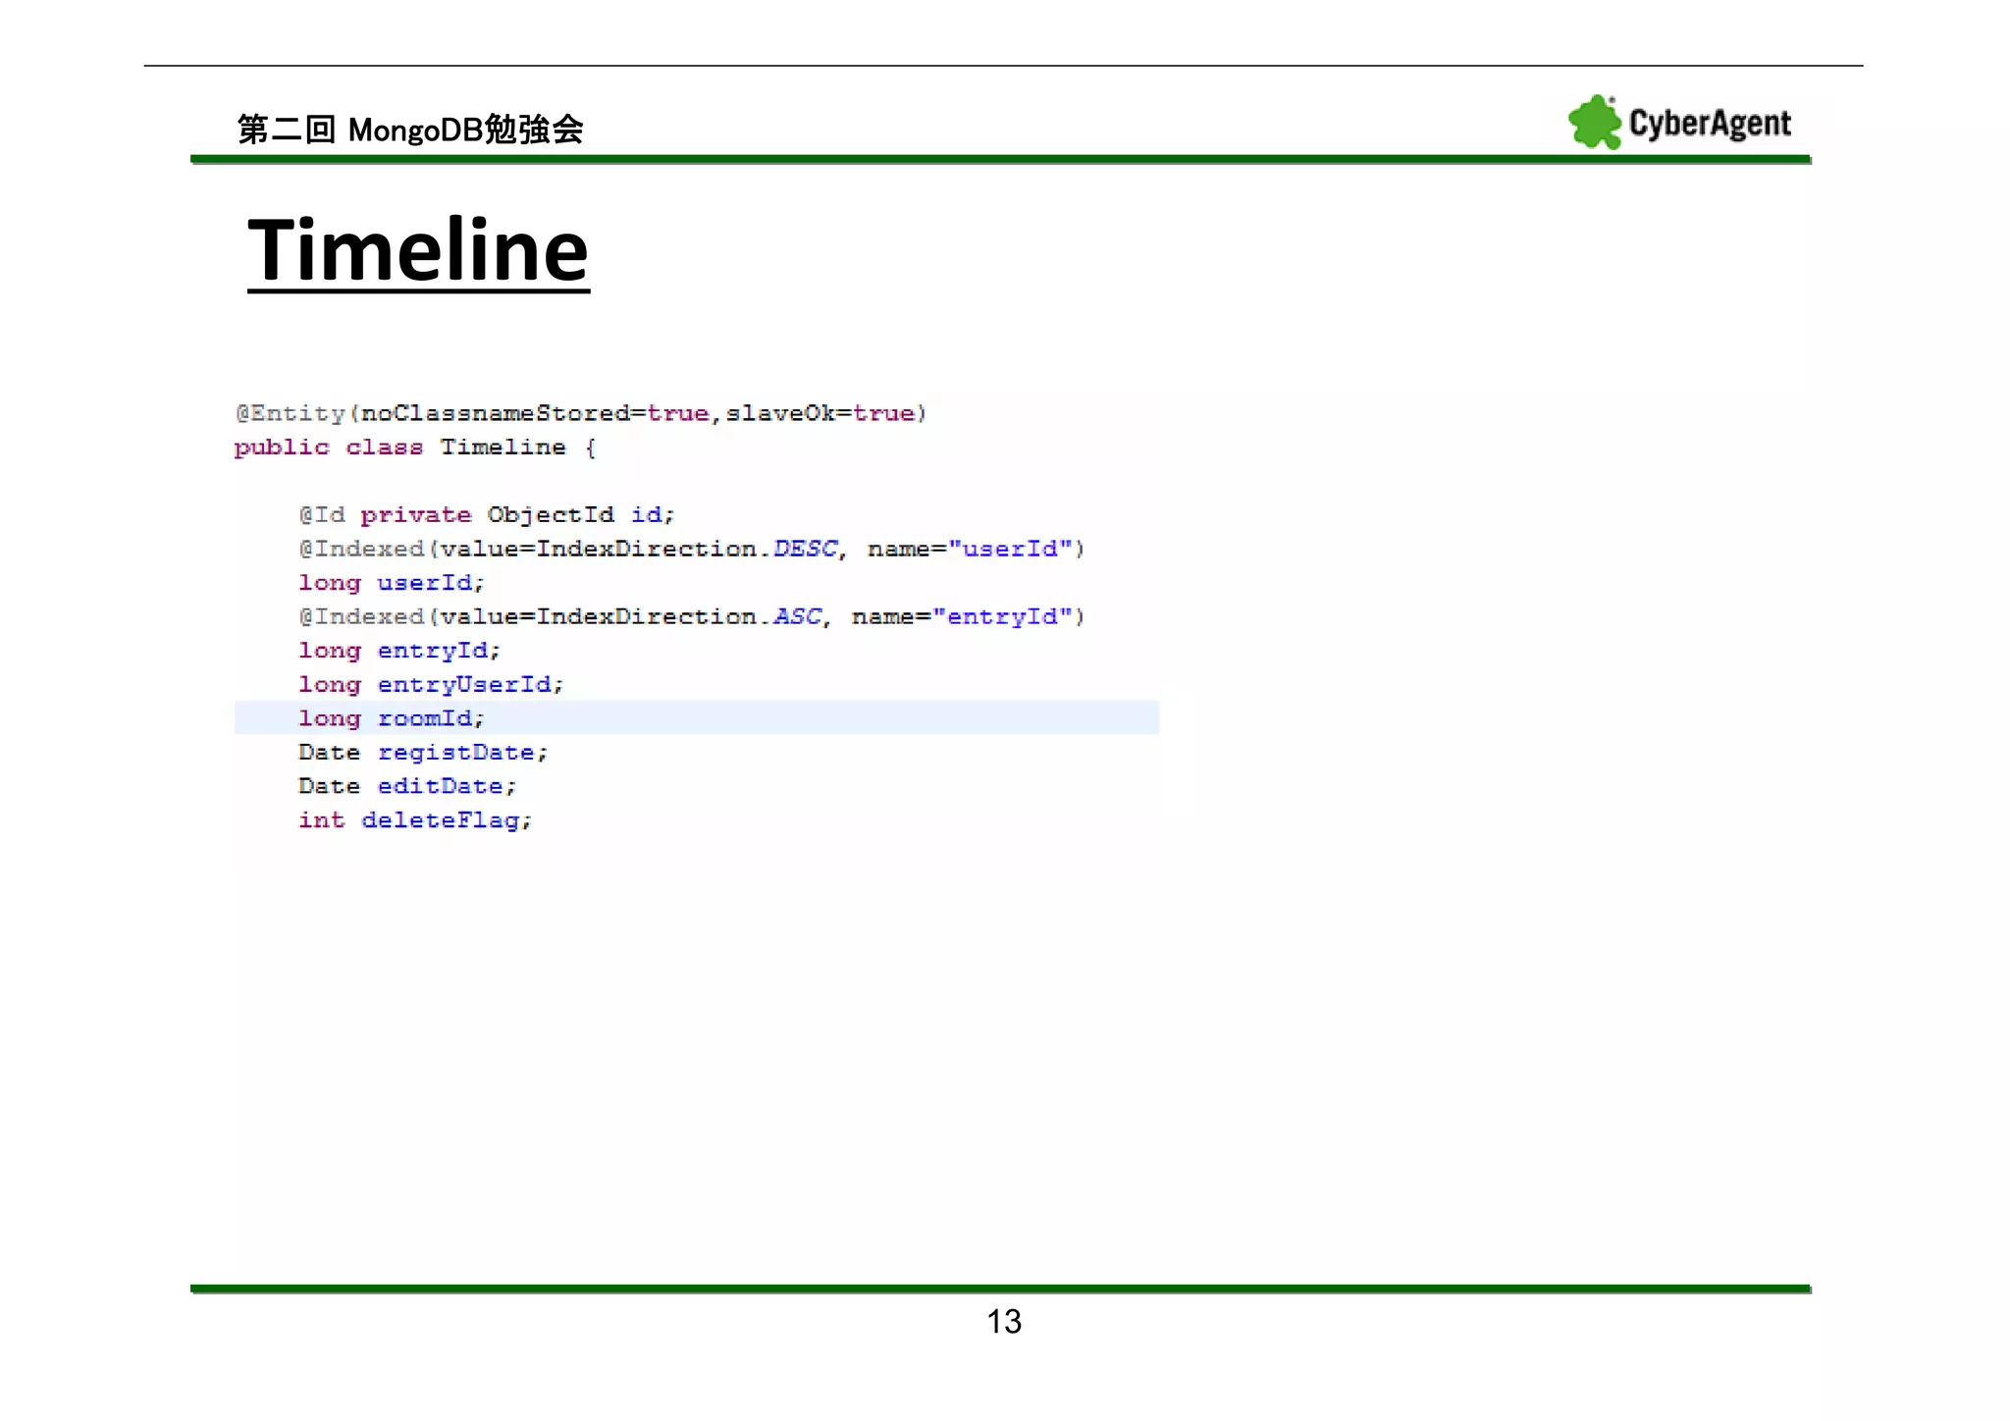The height and width of the screenshot is (1421, 2010).
Task: Click the 'public class Timeline {' line
Action: [x=415, y=447]
